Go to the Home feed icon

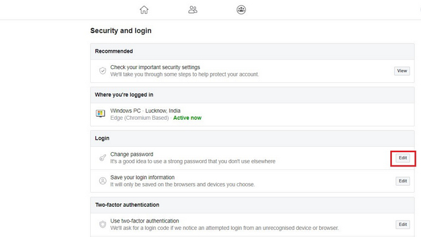click(x=144, y=10)
